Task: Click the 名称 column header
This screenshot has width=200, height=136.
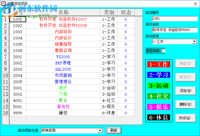Action: point(63,12)
